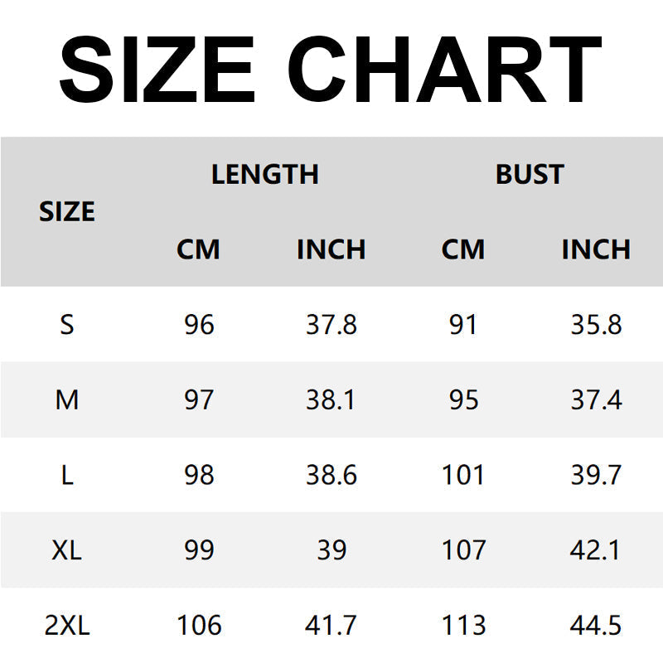This screenshot has height=663, width=663.
Task: Click the 106 cm length value
Action: pyautogui.click(x=199, y=626)
